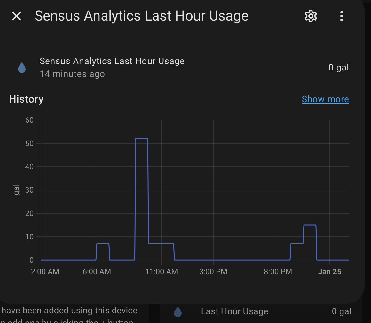Click the 14 minutes ago timestamp
Screen dimensions: 371x323
point(72,74)
